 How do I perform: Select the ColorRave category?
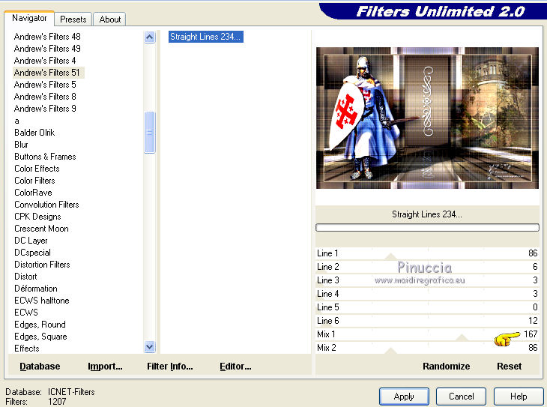(33, 193)
